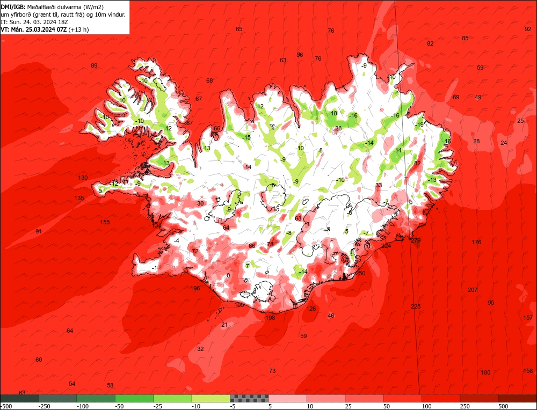Screen dimensions: 537x410
Task: Select the legend swatch between -25 and -10
Action: pyautogui.click(x=172, y=398)
